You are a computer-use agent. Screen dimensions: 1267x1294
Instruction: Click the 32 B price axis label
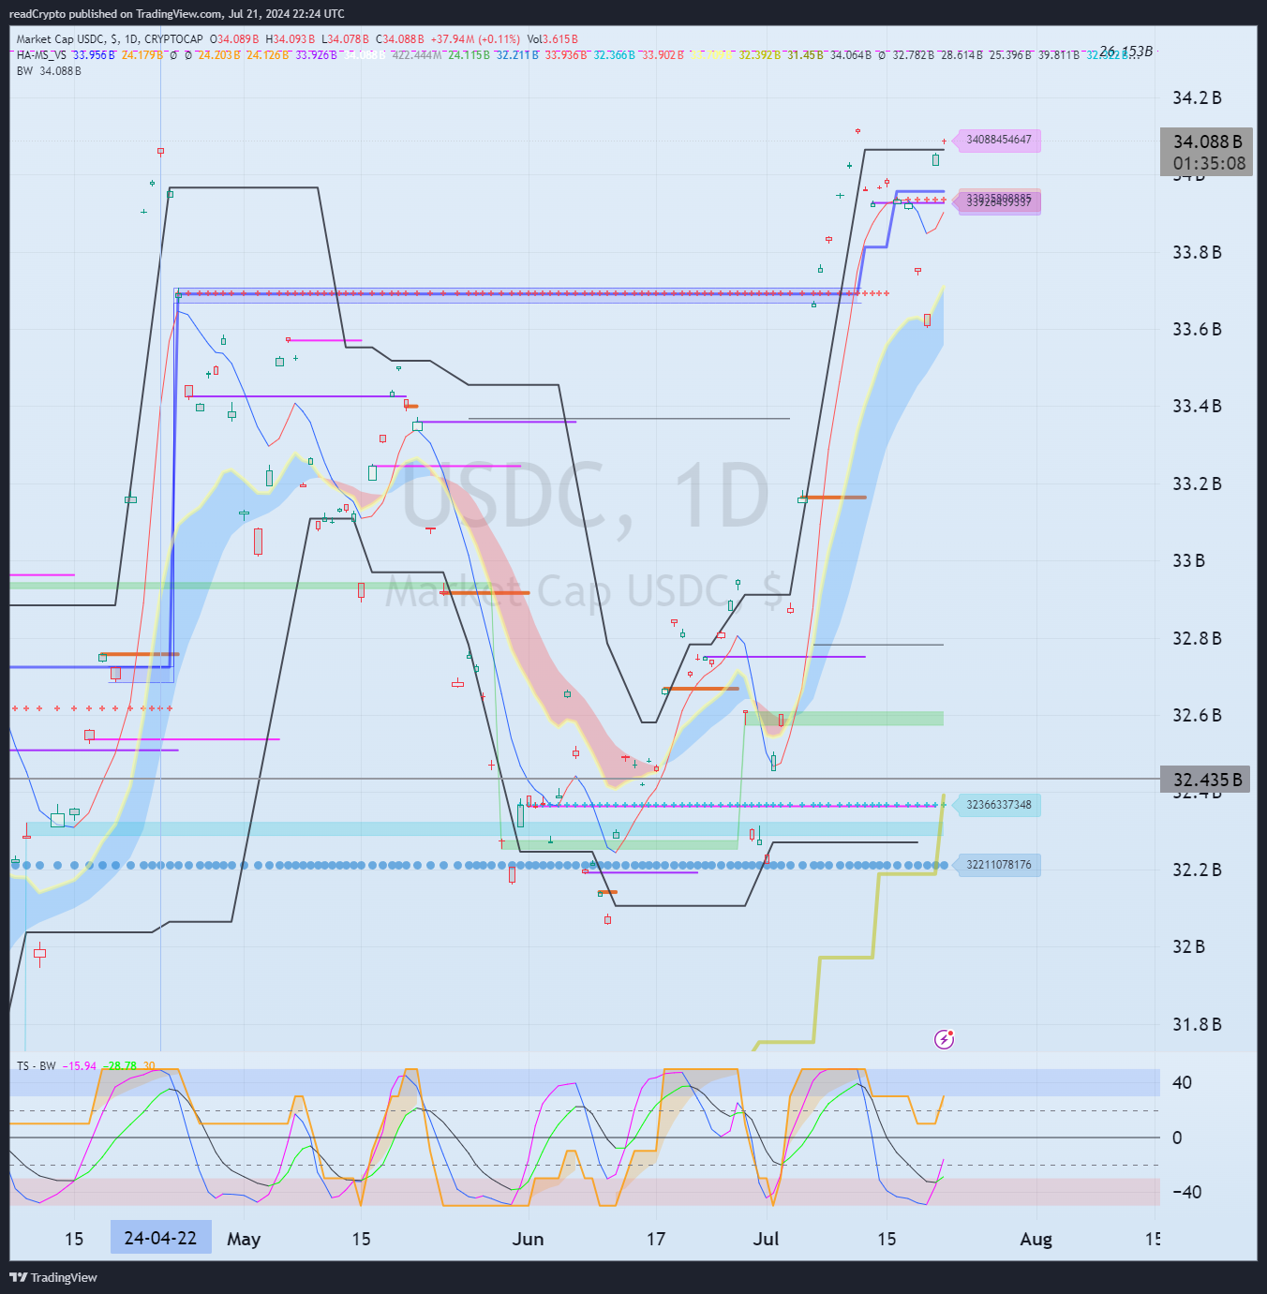tap(1188, 947)
